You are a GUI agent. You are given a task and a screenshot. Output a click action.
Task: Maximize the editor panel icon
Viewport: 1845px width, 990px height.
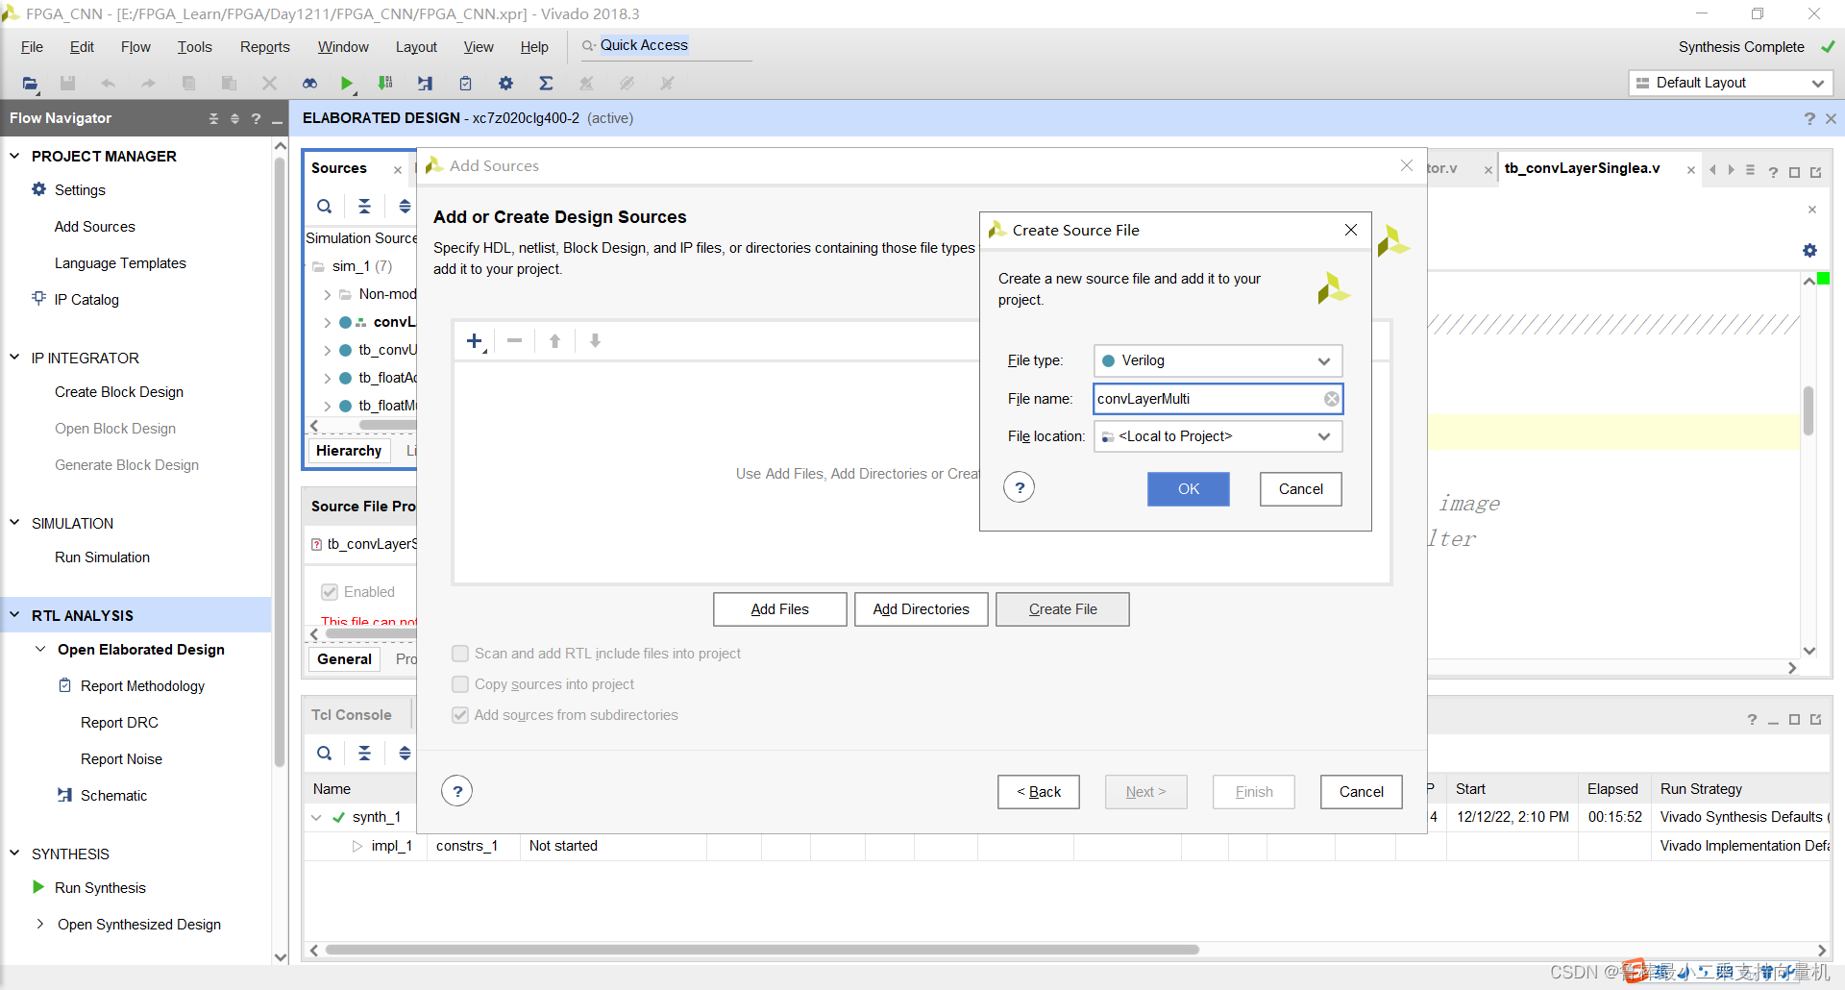[1794, 172]
